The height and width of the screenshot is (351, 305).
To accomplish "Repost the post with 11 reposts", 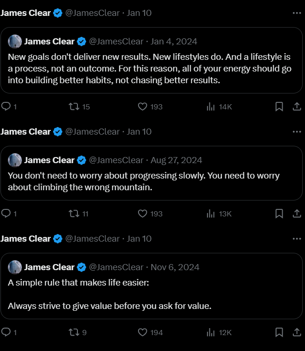I will (74, 214).
